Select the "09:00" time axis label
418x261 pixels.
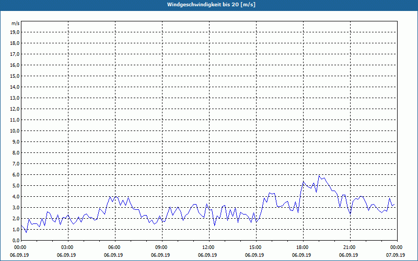click(x=161, y=247)
